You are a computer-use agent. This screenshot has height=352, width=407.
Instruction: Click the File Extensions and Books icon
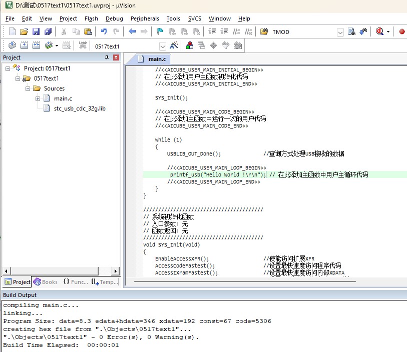coord(190,45)
